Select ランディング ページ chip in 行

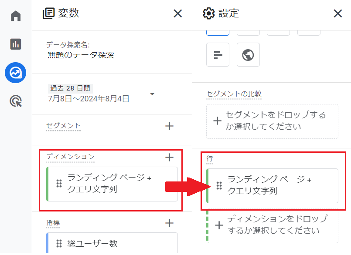click(272, 186)
